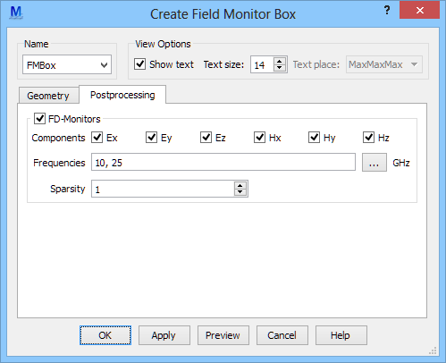Decrease Sparsity with the down arrow
The width and height of the screenshot is (446, 363).
(240, 192)
